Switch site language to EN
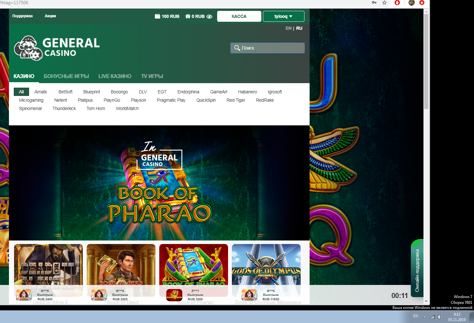Screen dimensions: 474x323 coord(288,28)
